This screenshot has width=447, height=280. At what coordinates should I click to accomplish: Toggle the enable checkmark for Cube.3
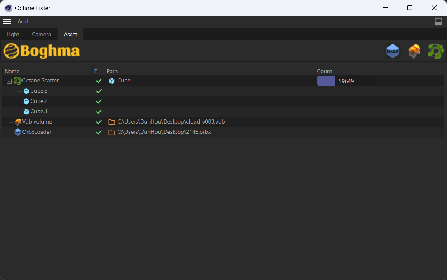[99, 91]
